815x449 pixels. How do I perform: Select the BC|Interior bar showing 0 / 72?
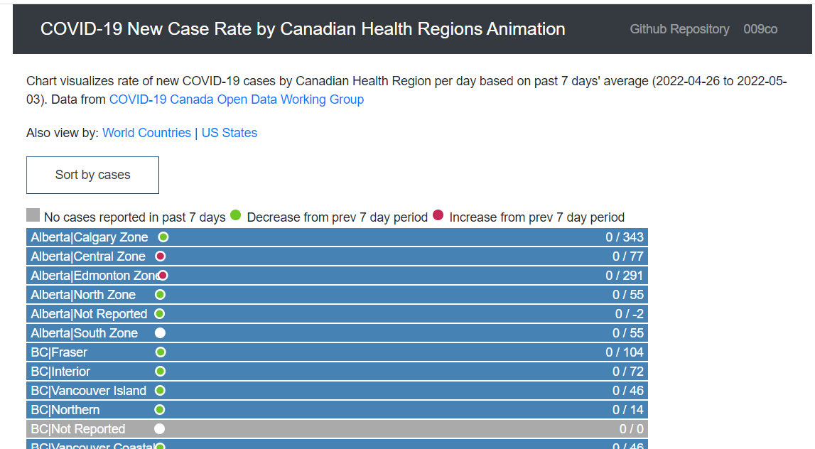[x=337, y=372]
